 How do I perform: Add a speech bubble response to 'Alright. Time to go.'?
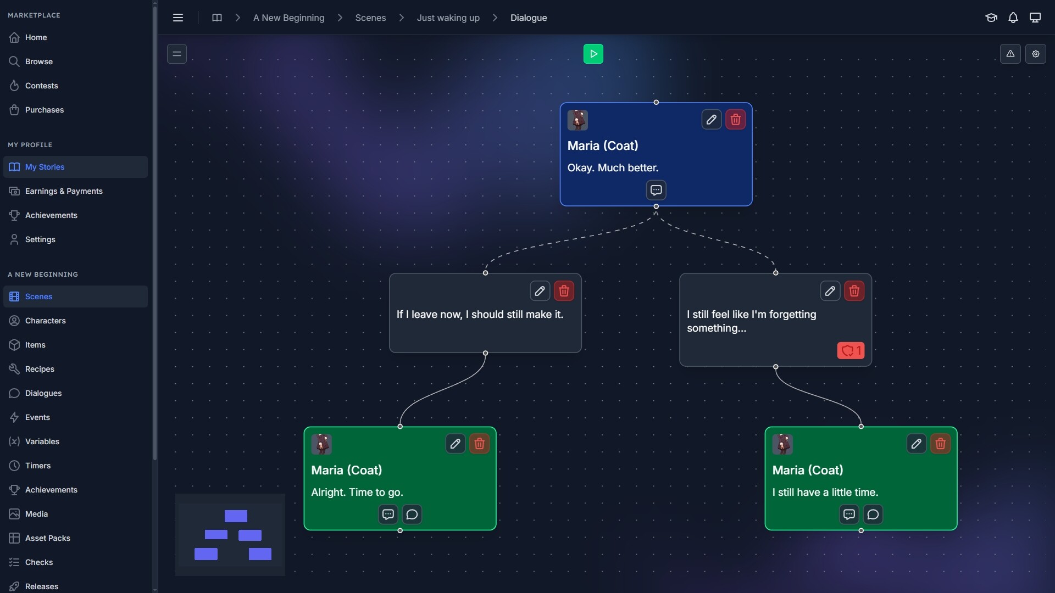(412, 514)
